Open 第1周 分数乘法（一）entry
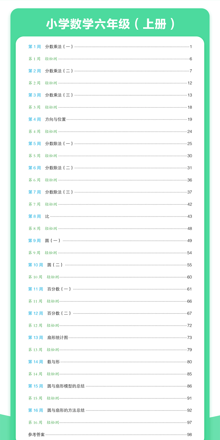The width and height of the screenshot is (220, 440). point(110,47)
